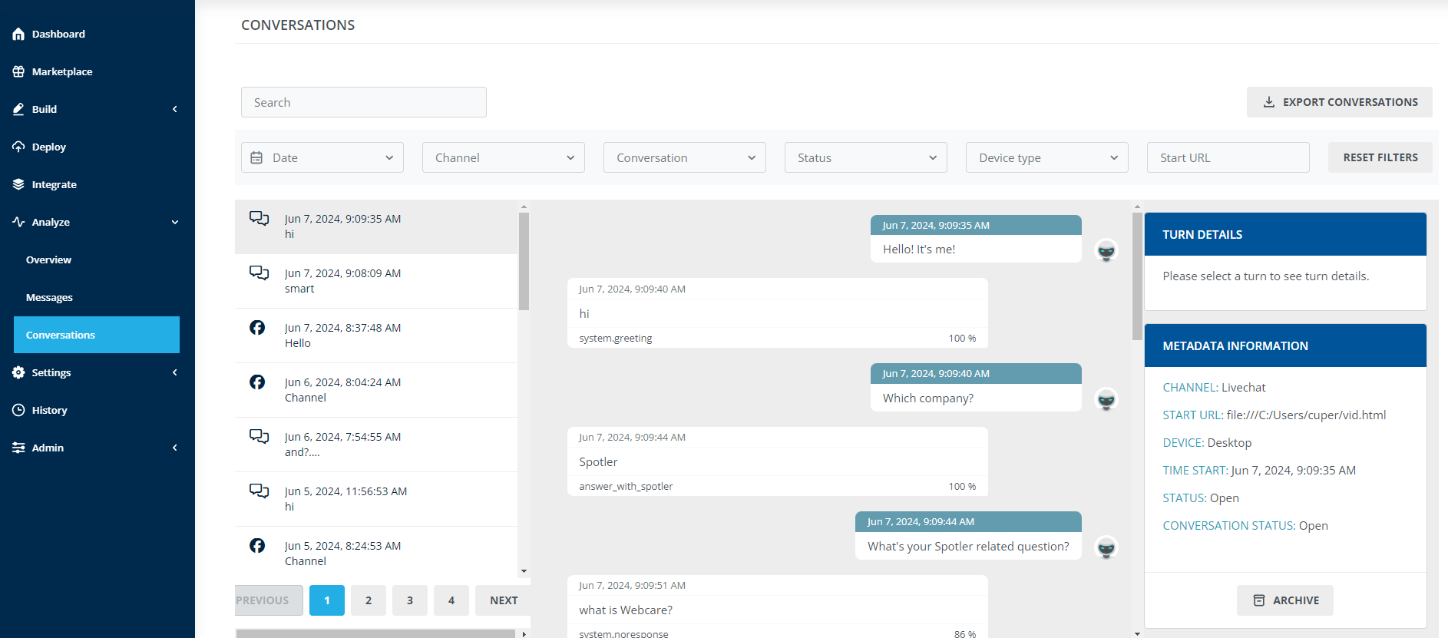Click the conversation list vertical scrollbar
The width and height of the screenshot is (1448, 638).
[x=524, y=261]
